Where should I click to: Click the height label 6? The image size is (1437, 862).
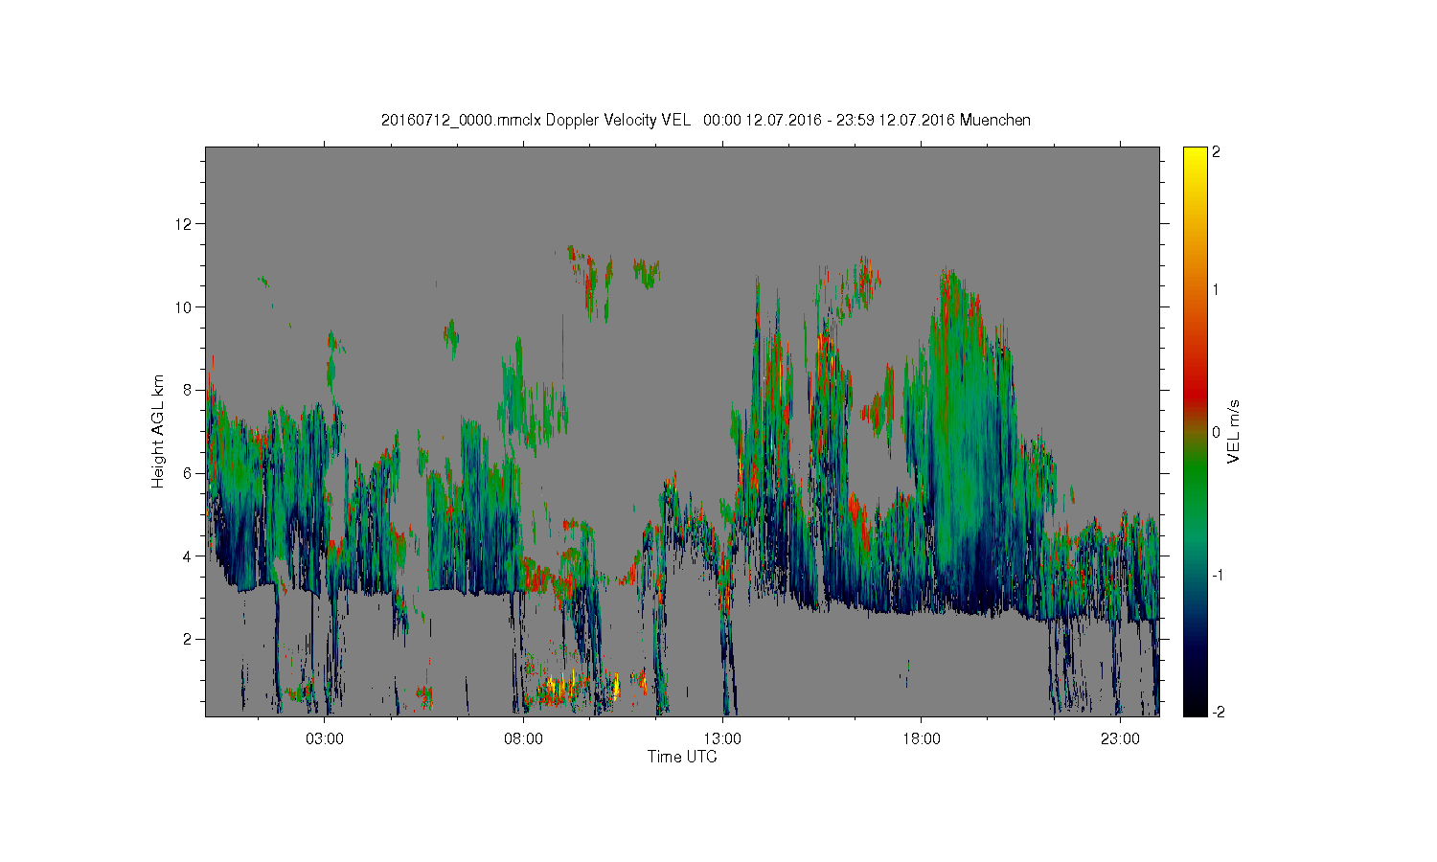(x=189, y=473)
